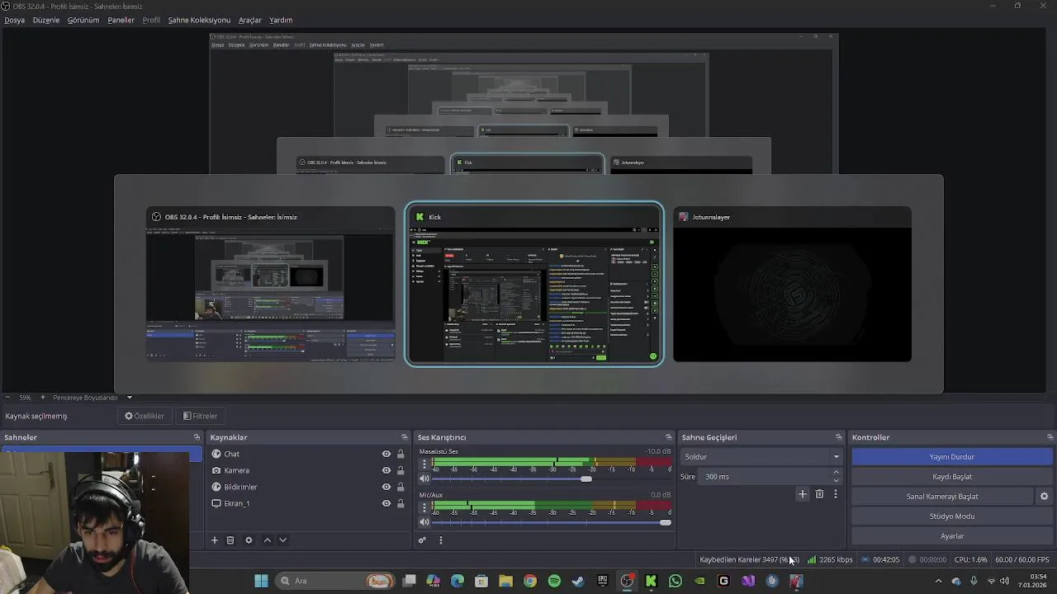1057x594 pixels.
Task: Toggle visibility of the Chat source
Action: click(386, 454)
